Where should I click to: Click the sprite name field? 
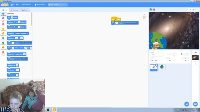(157, 55)
